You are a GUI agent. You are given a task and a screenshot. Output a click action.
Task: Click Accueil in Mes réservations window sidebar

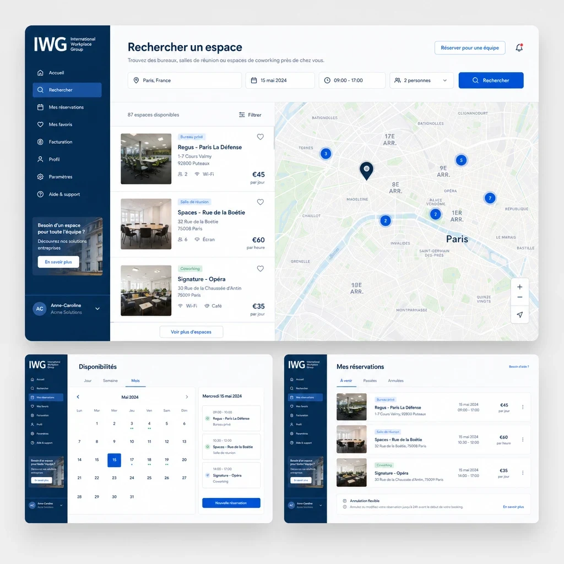[x=305, y=379]
